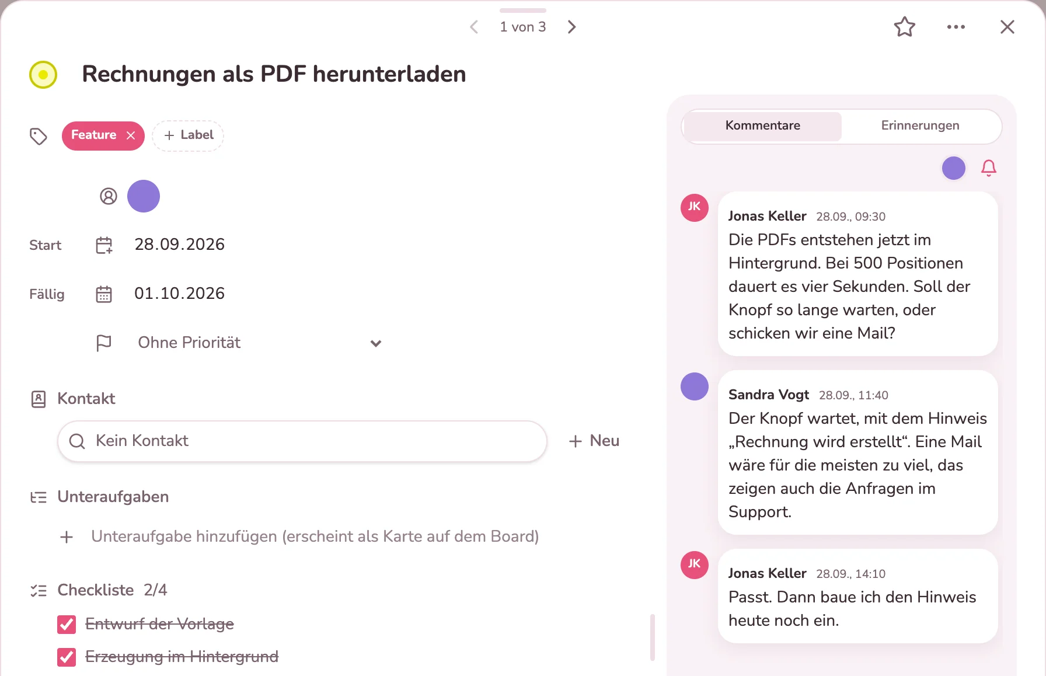Toggle the yellow task status circle
The image size is (1046, 676).
43,75
